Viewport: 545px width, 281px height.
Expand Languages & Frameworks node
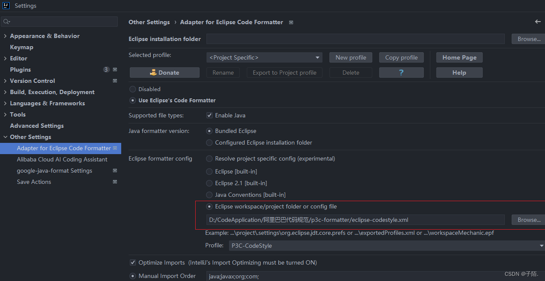pyautogui.click(x=5, y=103)
